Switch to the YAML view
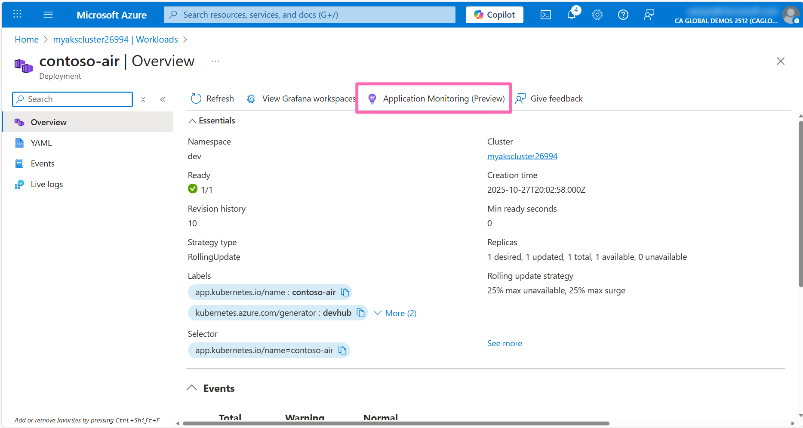 [x=41, y=142]
